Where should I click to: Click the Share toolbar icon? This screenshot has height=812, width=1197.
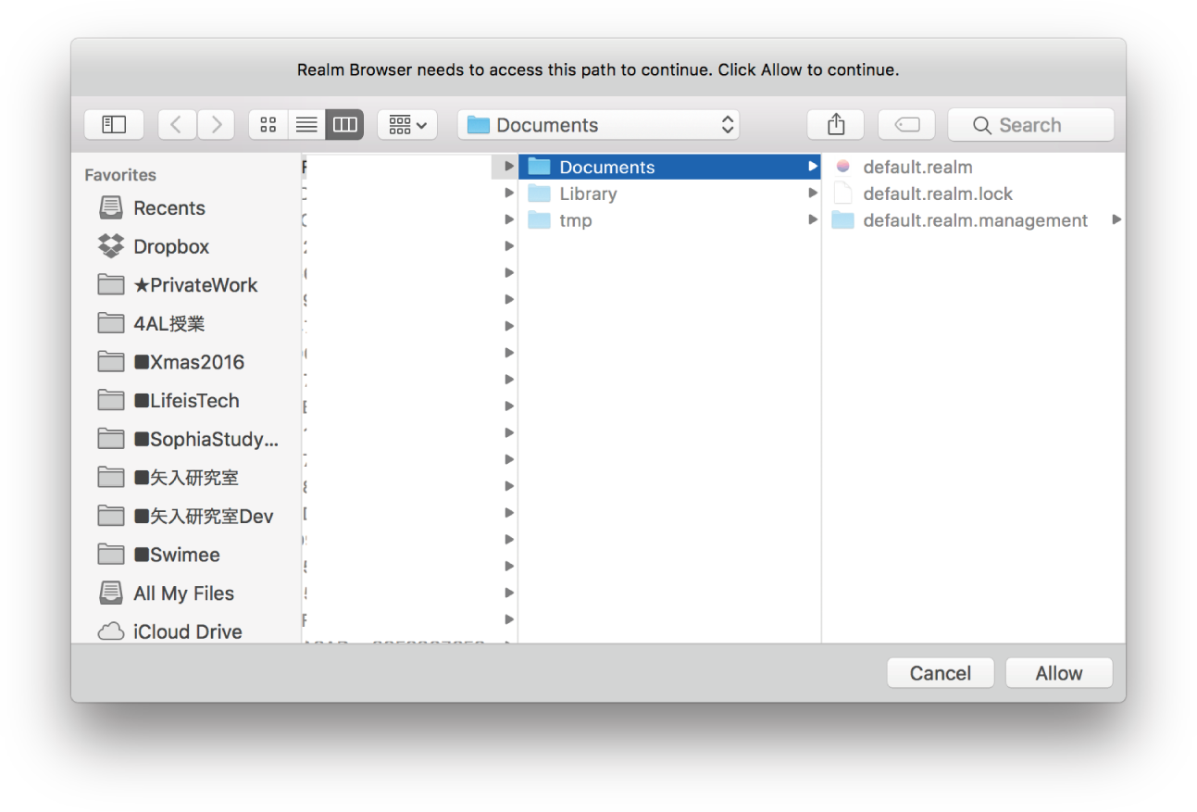click(835, 124)
